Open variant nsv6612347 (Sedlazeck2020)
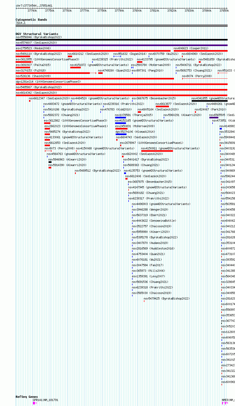Screen dimensions: 235x406 (50, 98)
